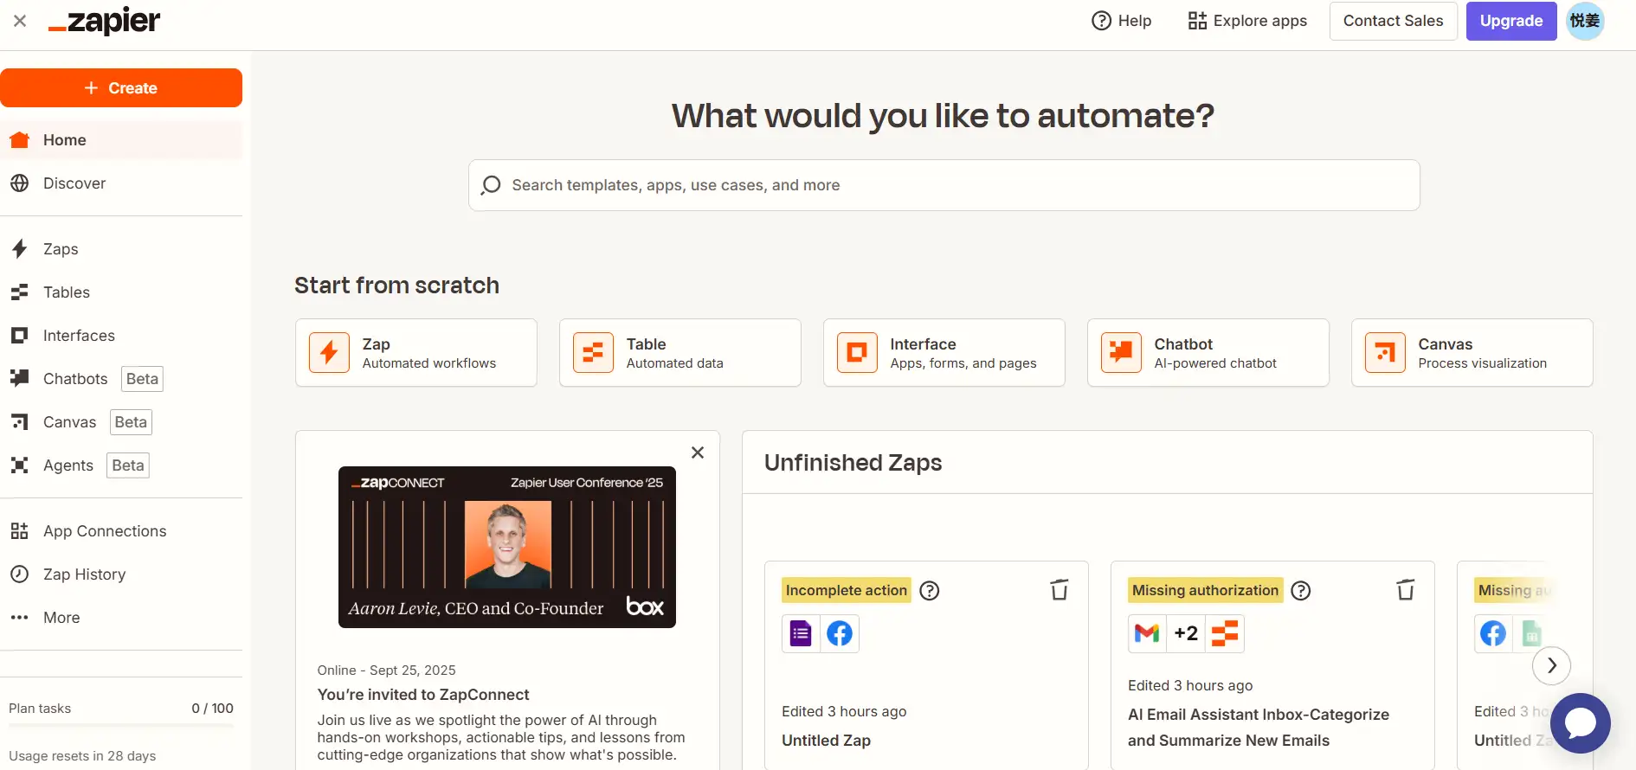Open Tables in the sidebar
Image resolution: width=1636 pixels, height=770 pixels.
pyautogui.click(x=121, y=292)
